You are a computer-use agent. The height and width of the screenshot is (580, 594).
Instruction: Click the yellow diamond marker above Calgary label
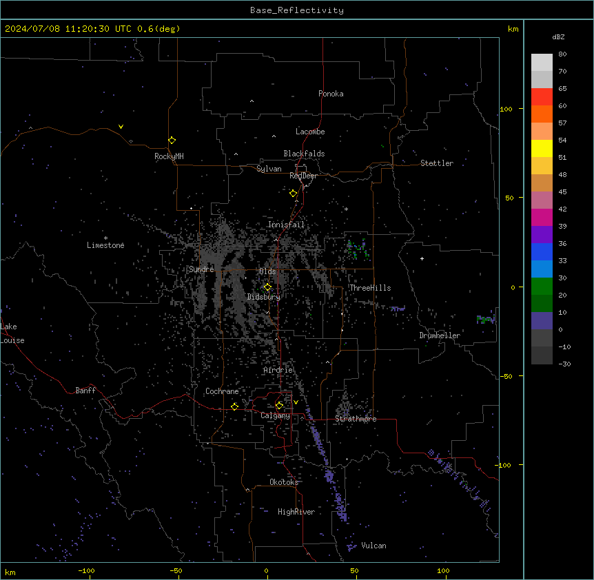[279, 406]
